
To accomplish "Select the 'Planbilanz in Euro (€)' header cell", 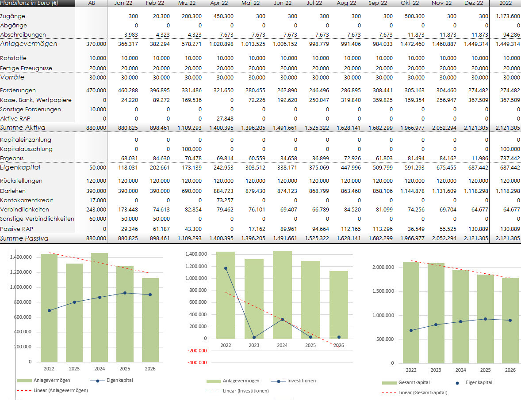I will 29,3.
